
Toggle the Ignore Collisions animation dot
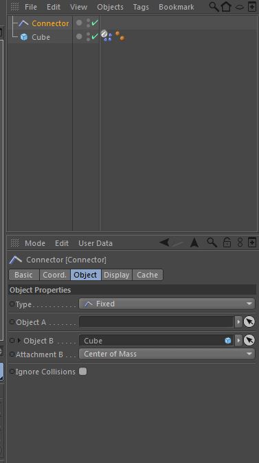[x=12, y=372]
